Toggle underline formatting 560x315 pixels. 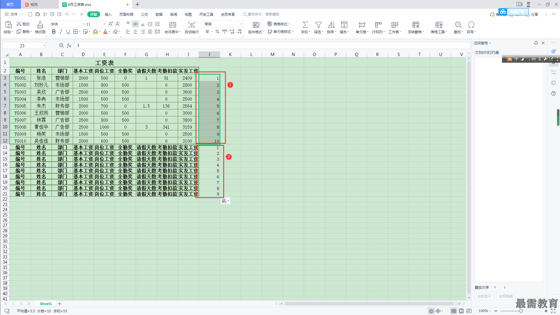pos(68,32)
